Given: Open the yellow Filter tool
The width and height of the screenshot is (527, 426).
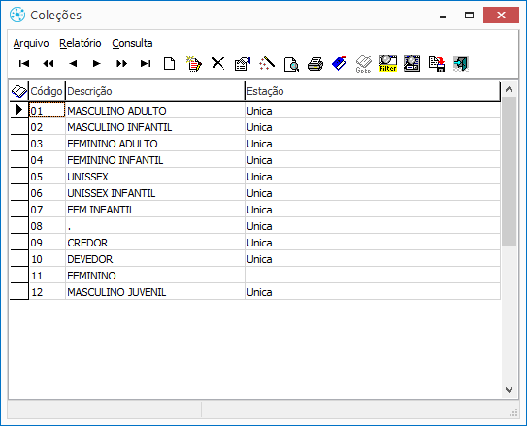Looking at the screenshot, I should pyautogui.click(x=388, y=64).
